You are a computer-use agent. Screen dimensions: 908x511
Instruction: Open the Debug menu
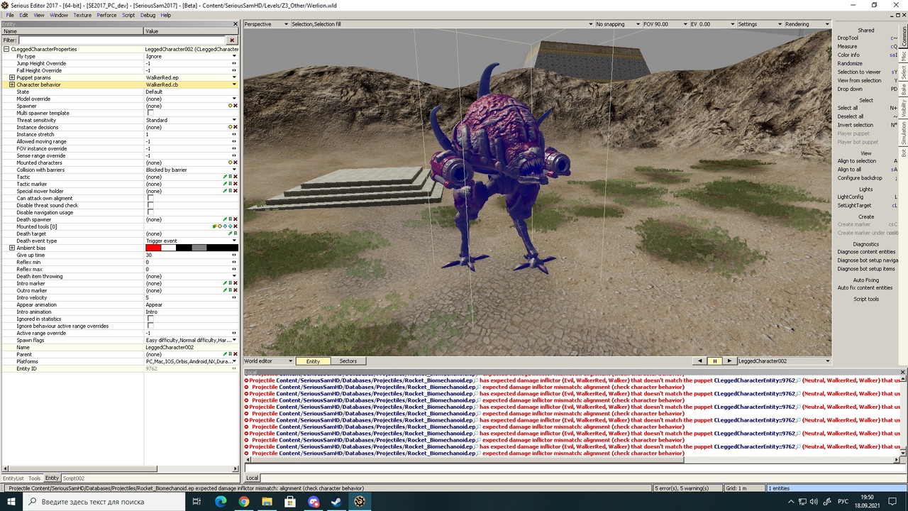tap(148, 15)
